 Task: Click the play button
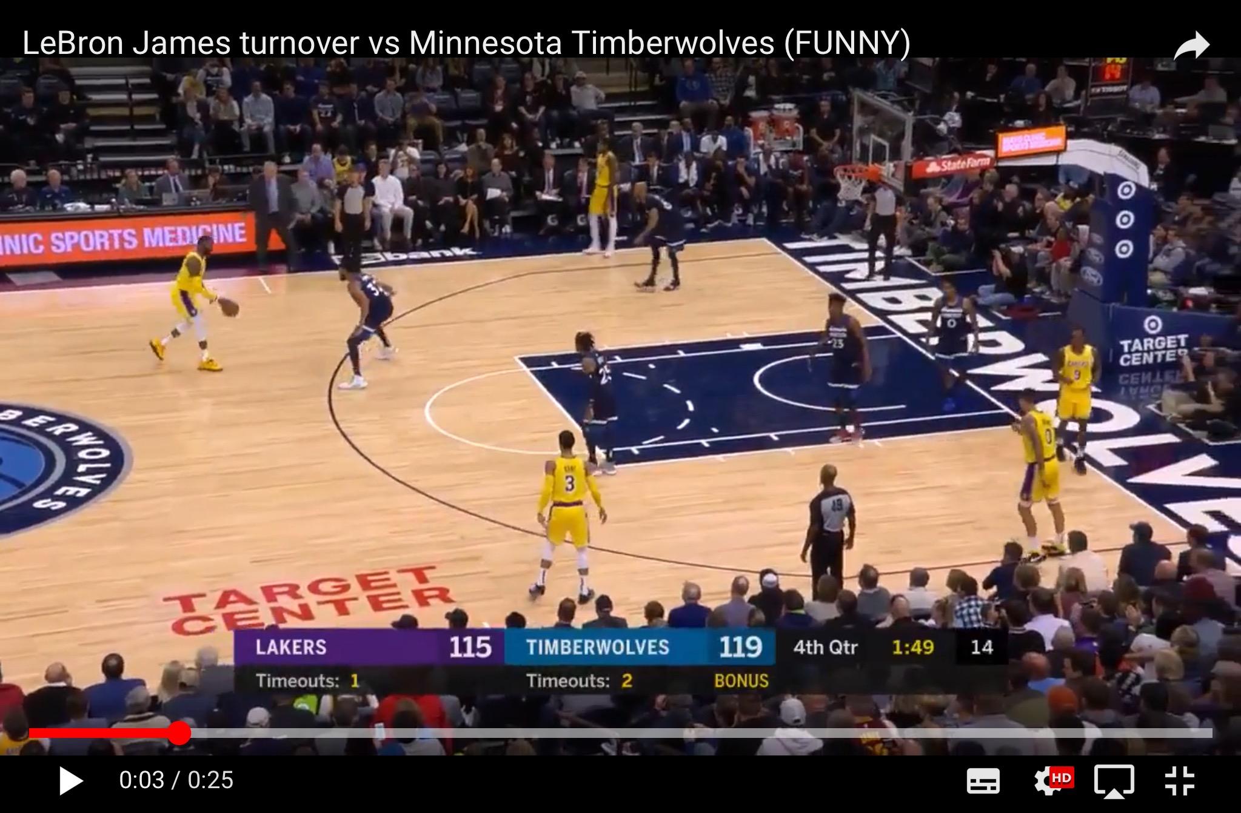coord(70,781)
